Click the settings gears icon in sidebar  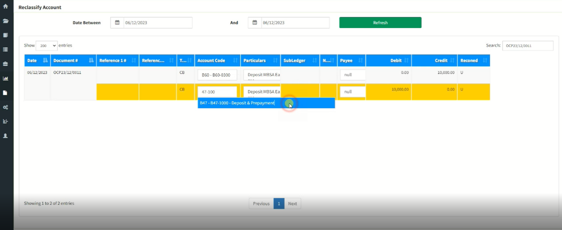coord(5,107)
